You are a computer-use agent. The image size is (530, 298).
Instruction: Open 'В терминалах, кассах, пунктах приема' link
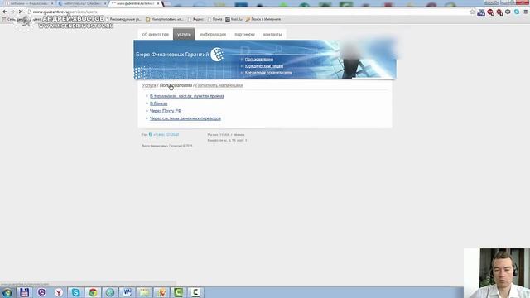point(187,96)
